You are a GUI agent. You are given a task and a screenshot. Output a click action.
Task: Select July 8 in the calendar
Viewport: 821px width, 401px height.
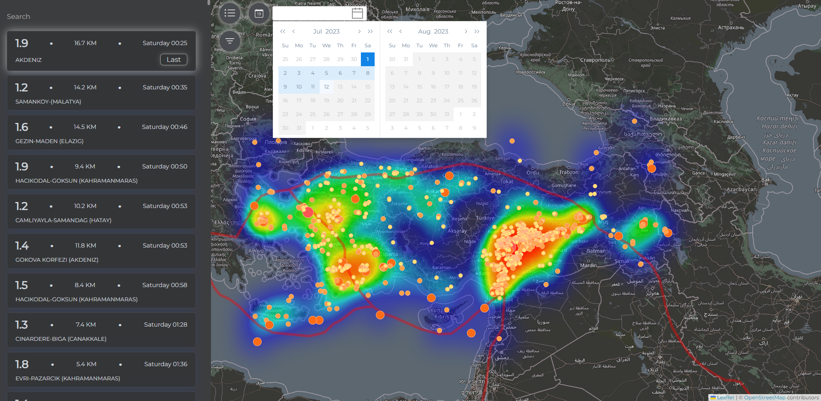(x=368, y=73)
